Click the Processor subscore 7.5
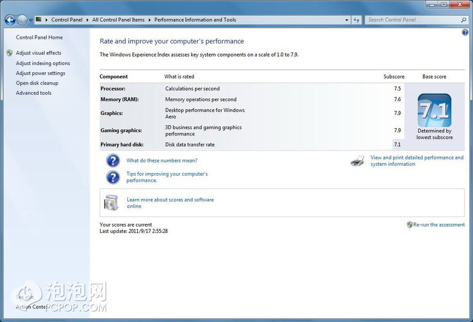Image resolution: width=473 pixels, height=322 pixels. click(397, 89)
